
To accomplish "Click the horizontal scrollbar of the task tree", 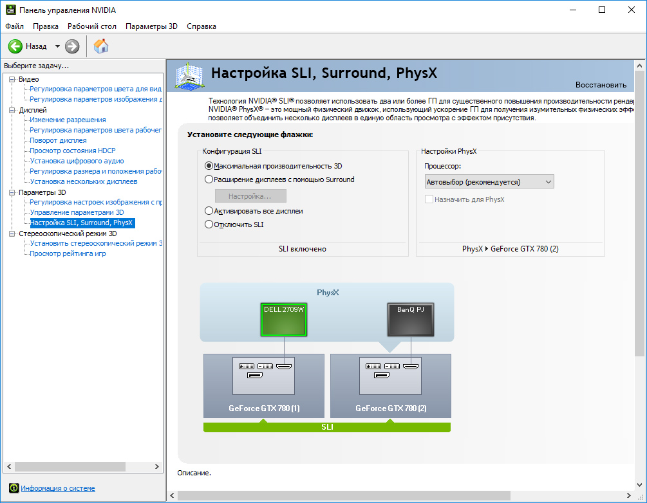I will click(x=83, y=467).
